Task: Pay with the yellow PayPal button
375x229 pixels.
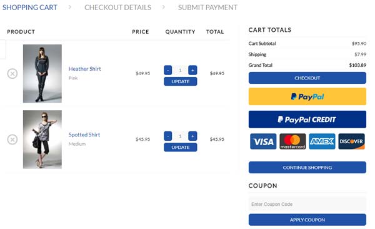Action: [x=307, y=96]
